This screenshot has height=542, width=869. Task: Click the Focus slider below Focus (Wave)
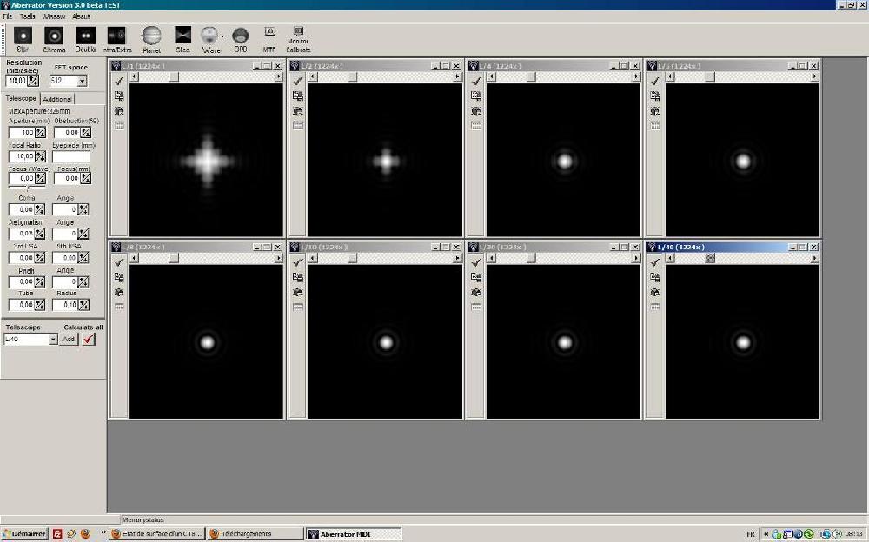(27, 188)
